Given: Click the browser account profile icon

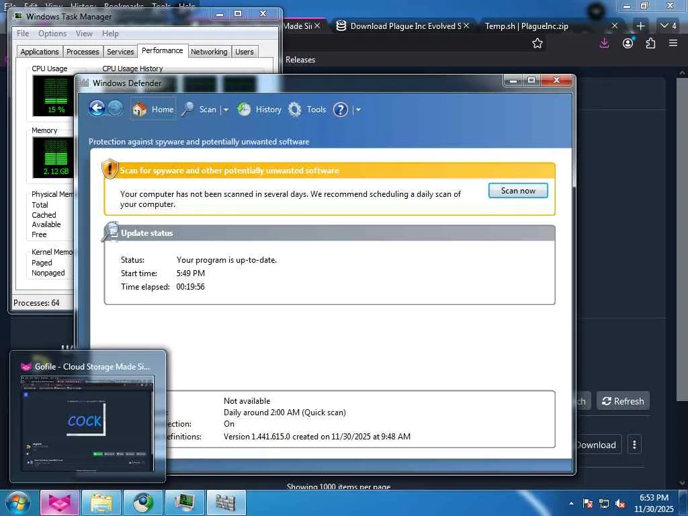Looking at the screenshot, I should coord(628,43).
